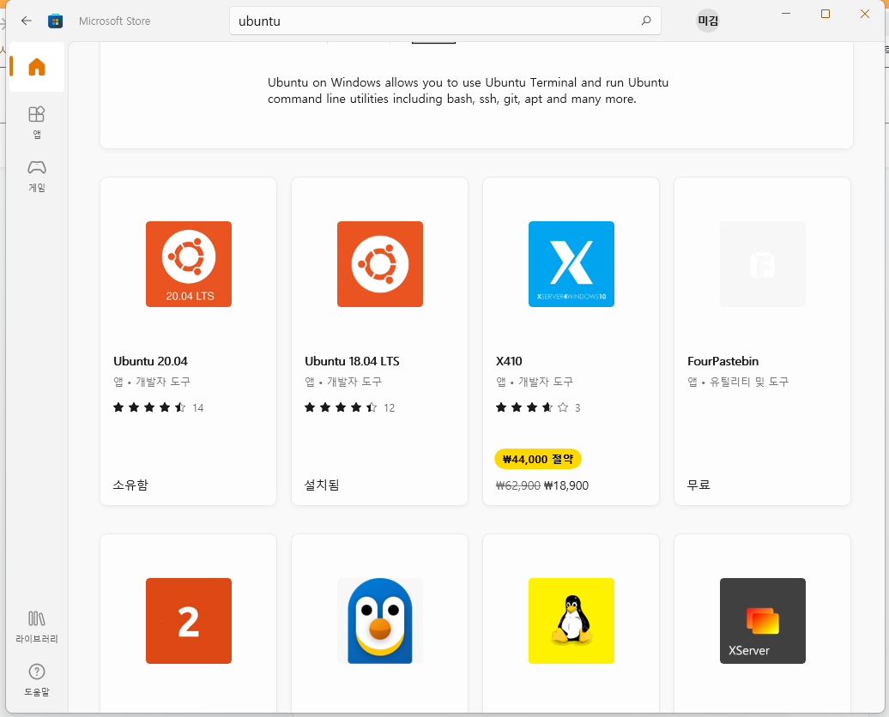Open the Ubuntu 20.04 LTS app icon
The image size is (889, 717).
pos(189,264)
